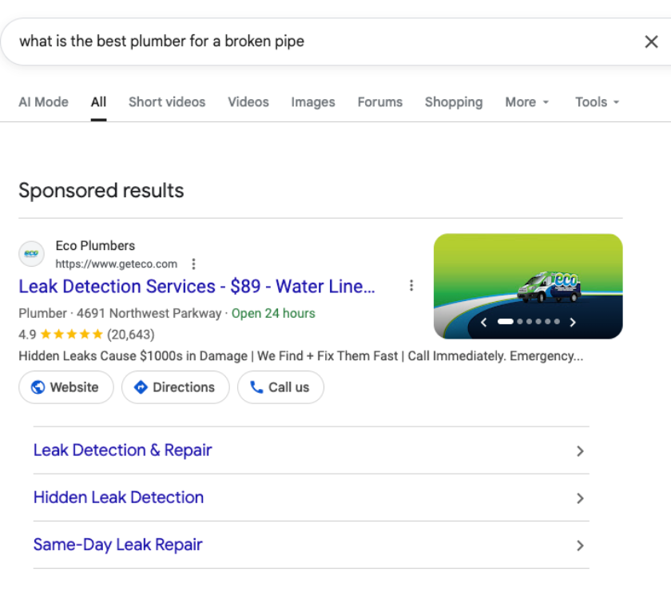This screenshot has height=591, width=671.
Task: Switch to the AI Mode tab
Action: (43, 102)
